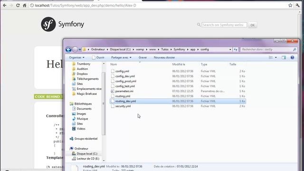Select Disque local (C:) in the sidebar
This screenshot has height=171, width=304.
click(x=85, y=154)
